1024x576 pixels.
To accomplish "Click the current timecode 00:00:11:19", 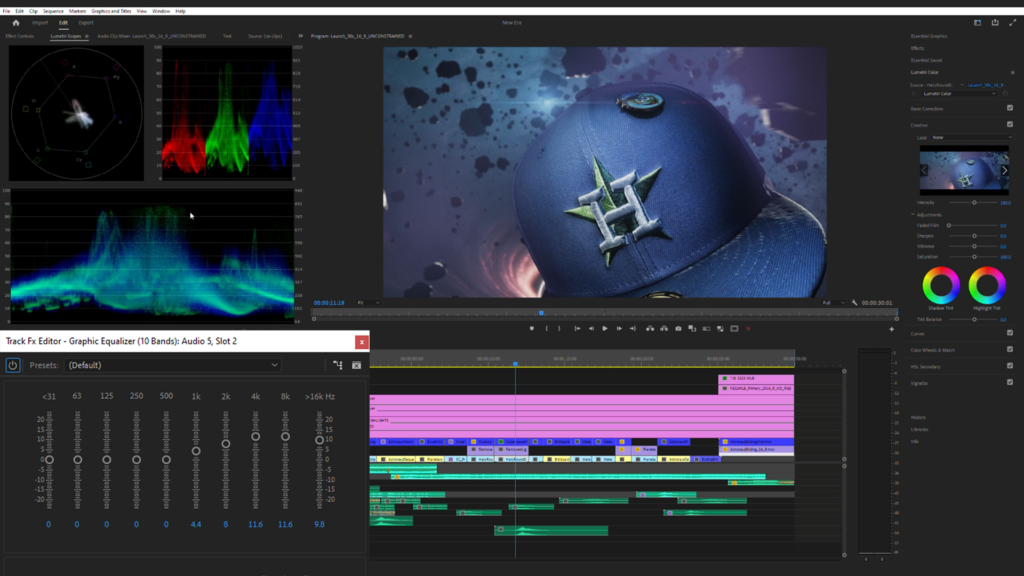I will click(x=329, y=303).
